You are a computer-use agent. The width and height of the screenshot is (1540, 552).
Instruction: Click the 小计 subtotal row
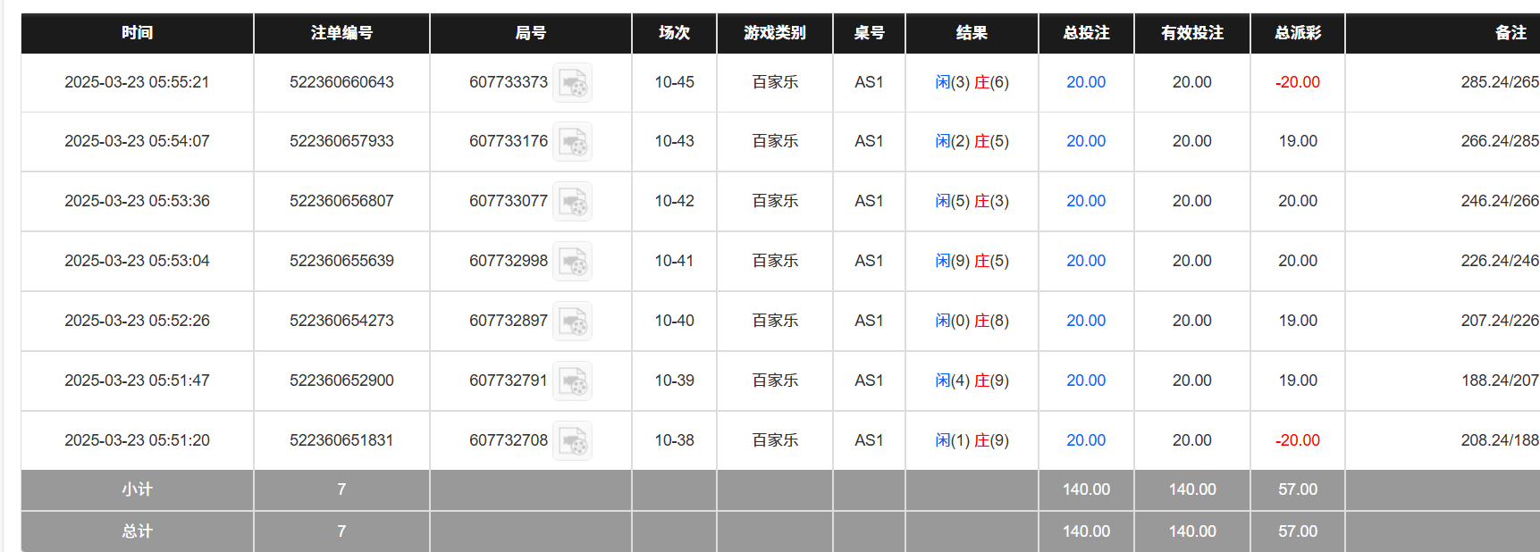tap(136, 489)
